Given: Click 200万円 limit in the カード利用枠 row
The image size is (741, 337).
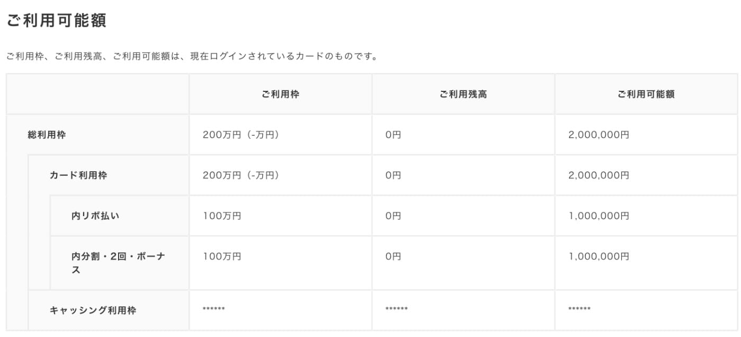Looking at the screenshot, I should click(241, 175).
